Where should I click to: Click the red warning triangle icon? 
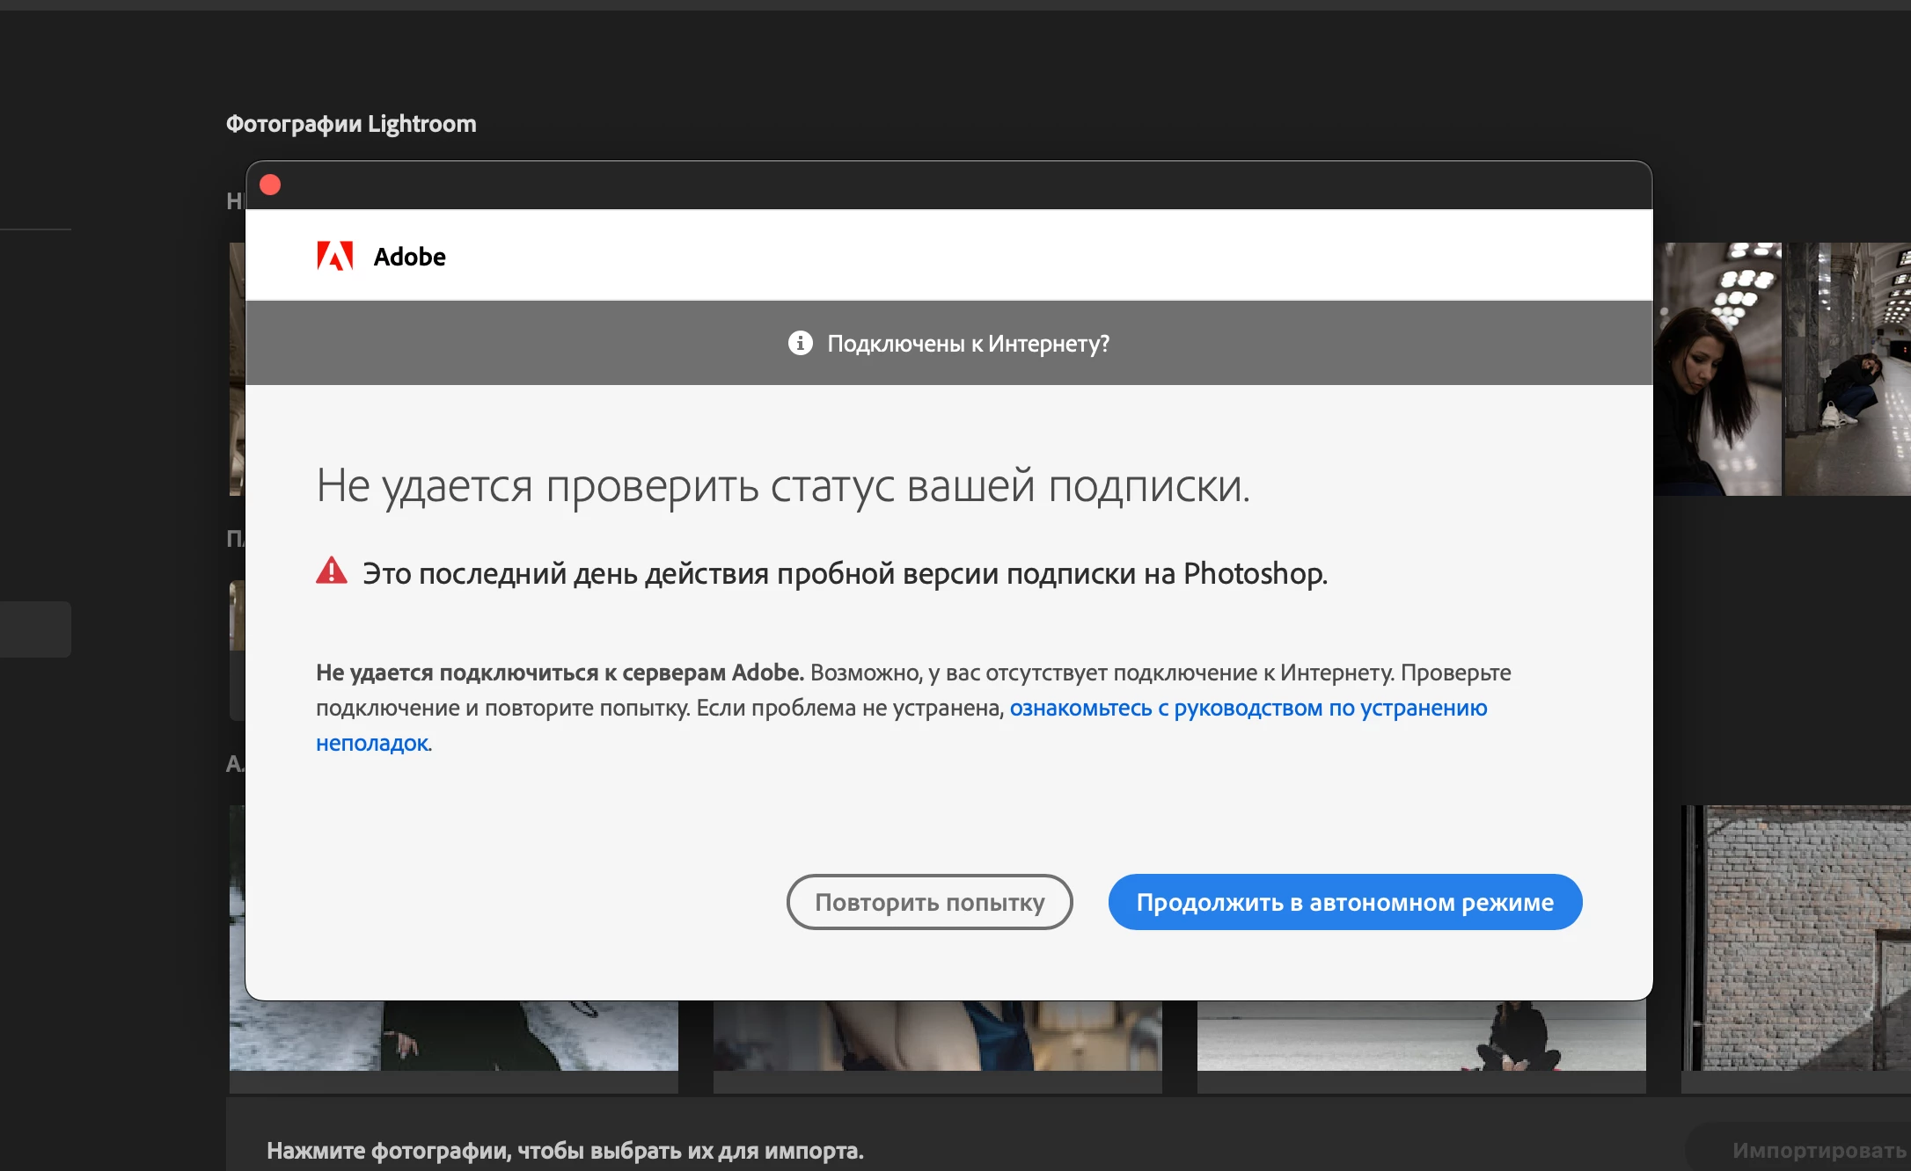coord(332,571)
